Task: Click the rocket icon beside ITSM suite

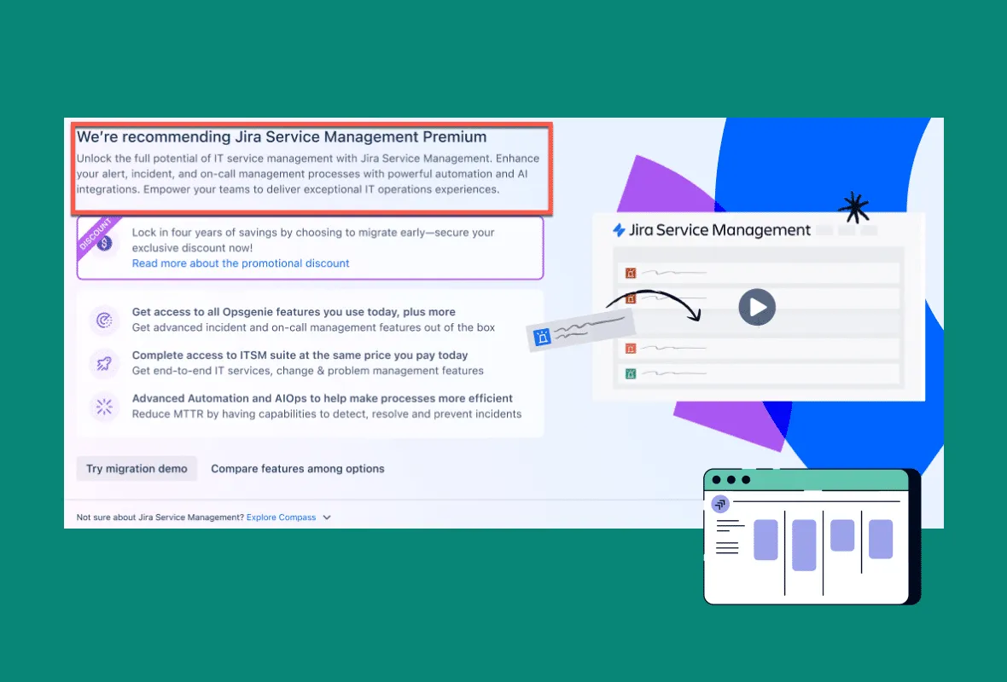Action: [104, 364]
